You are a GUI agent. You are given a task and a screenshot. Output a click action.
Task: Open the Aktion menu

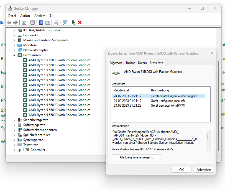tap(25, 16)
